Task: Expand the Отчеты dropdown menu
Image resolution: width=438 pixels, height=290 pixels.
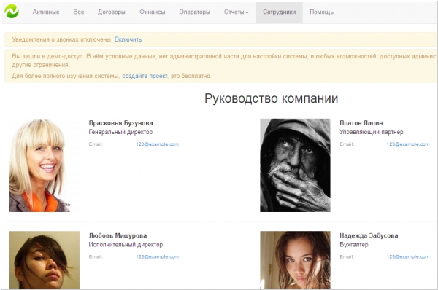Action: coord(236,12)
